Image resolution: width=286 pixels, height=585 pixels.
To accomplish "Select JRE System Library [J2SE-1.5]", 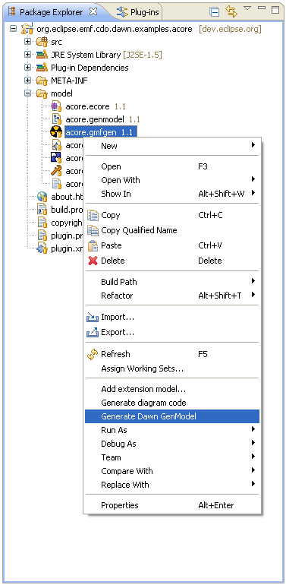I will click(x=106, y=55).
